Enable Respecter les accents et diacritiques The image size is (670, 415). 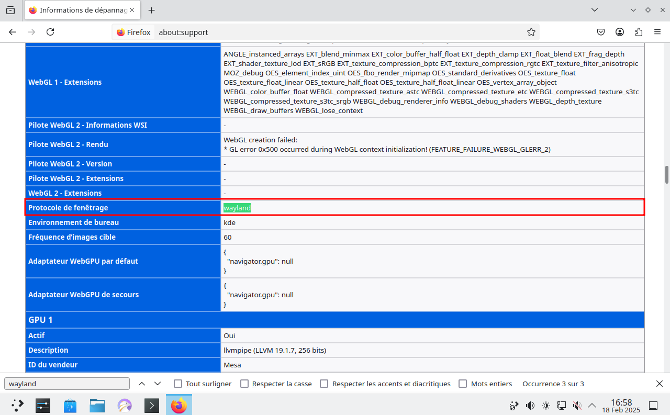[324, 384]
